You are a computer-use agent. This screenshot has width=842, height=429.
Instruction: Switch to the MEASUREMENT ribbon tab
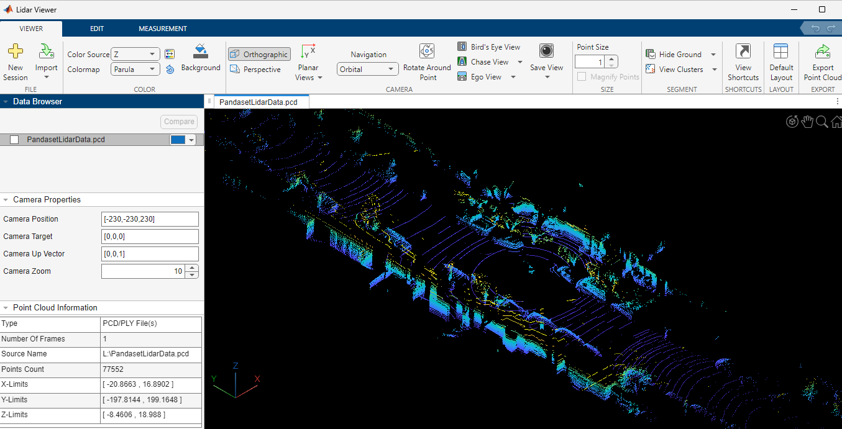point(162,28)
